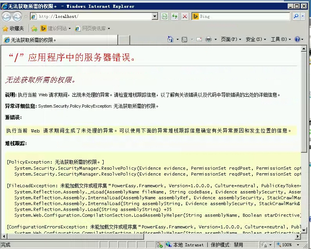This screenshot has width=311, height=249.
Task: Click the red Stop loading icon
Action: 185,16
